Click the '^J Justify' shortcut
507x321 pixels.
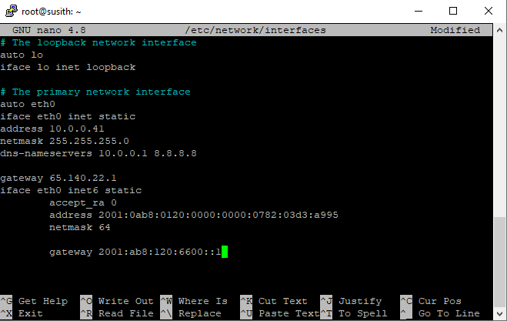tap(351, 301)
